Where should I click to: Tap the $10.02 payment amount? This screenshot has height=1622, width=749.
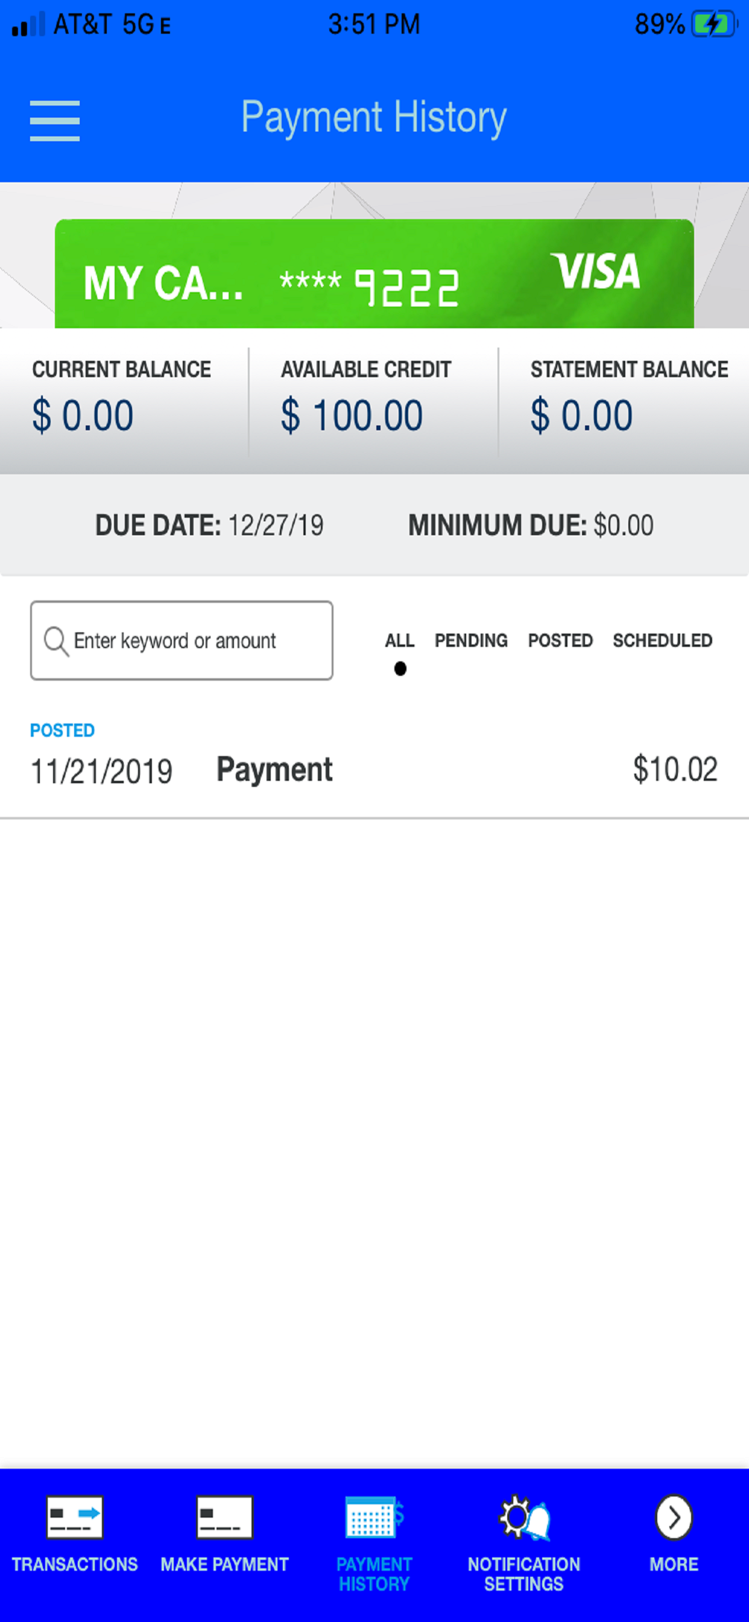[x=675, y=769]
